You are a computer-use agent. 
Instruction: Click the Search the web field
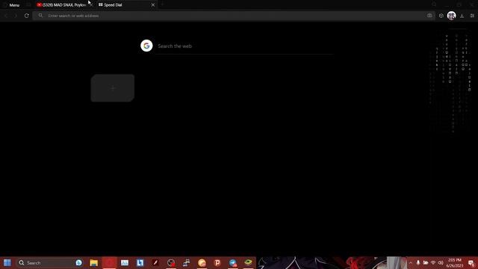point(244,46)
